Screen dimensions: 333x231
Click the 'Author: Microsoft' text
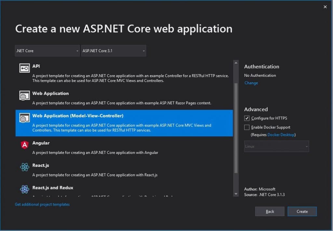coord(260,189)
